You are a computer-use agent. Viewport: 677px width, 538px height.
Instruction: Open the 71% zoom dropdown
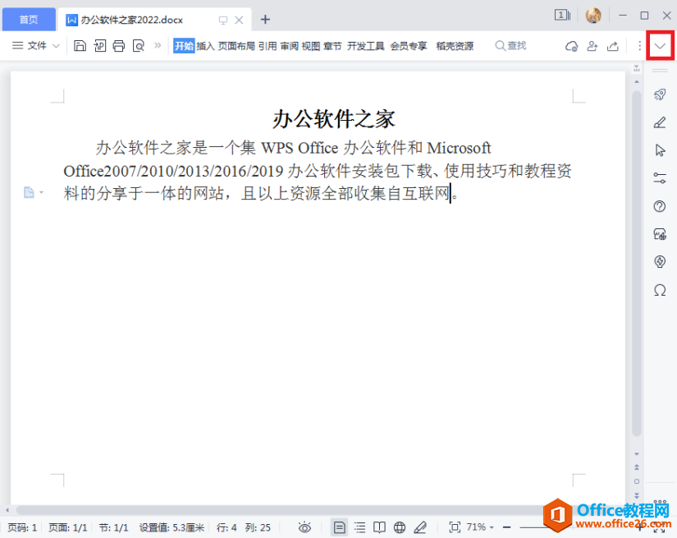click(480, 527)
